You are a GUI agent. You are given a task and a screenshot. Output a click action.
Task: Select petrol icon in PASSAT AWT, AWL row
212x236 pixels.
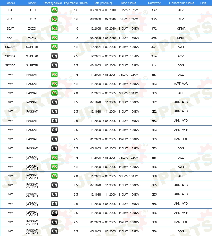pos(54,84)
